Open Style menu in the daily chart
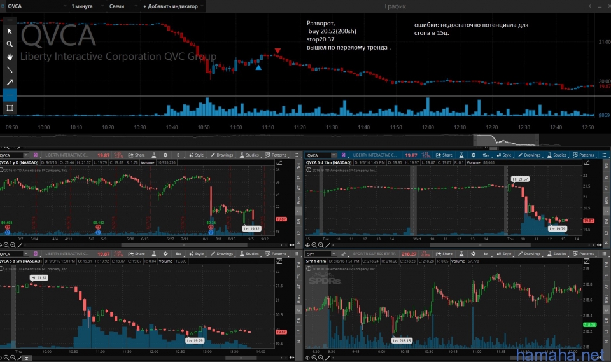The height and width of the screenshot is (362, 611). pos(197,155)
